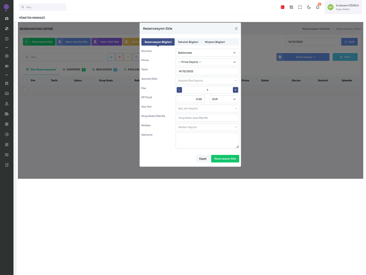This screenshot has height=275, width=366.
Task: Switch to the Müşteri Bilgileri tab
Action: point(215,42)
